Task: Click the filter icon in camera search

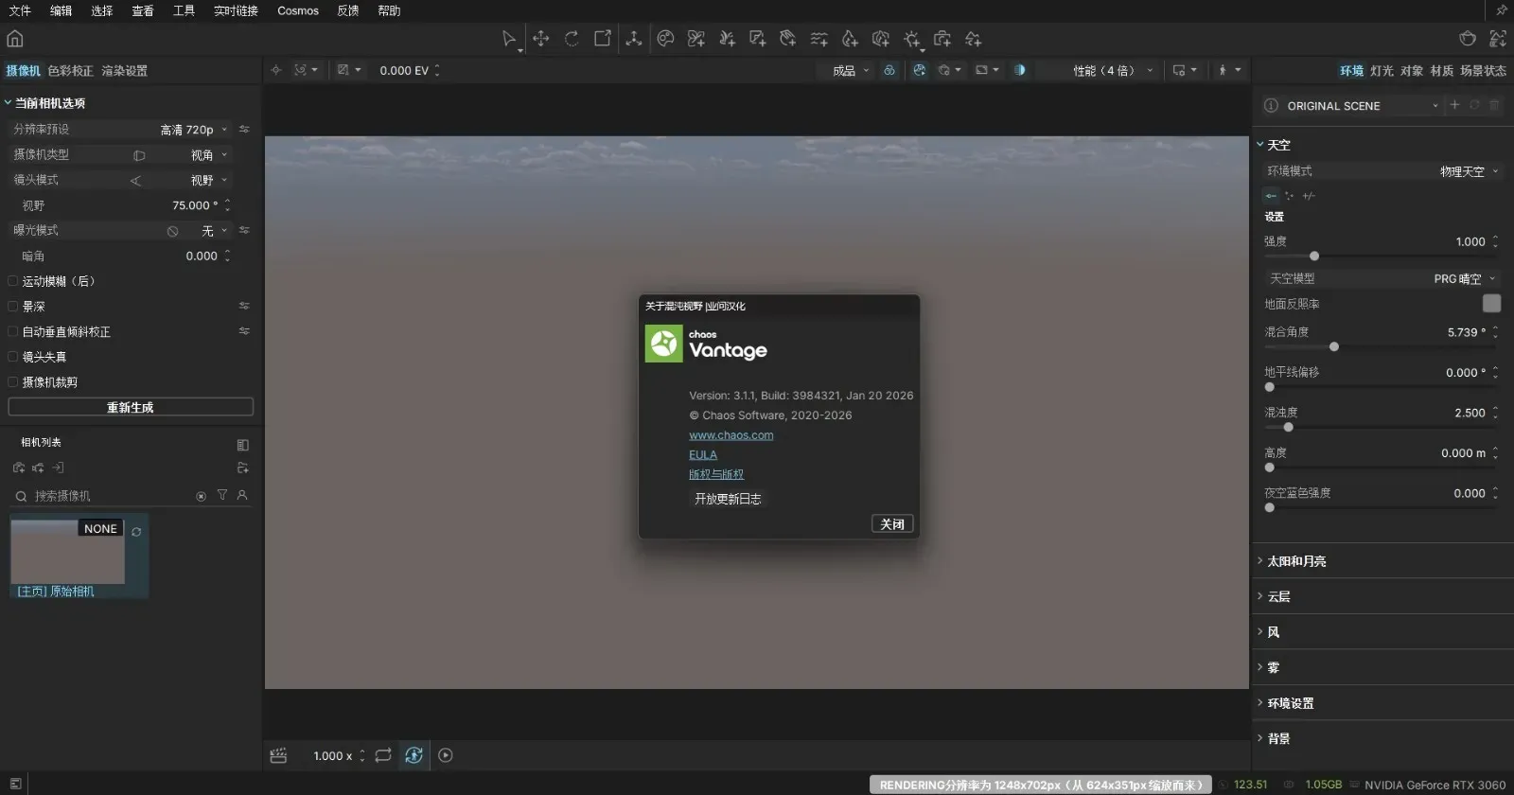Action: pyautogui.click(x=222, y=495)
